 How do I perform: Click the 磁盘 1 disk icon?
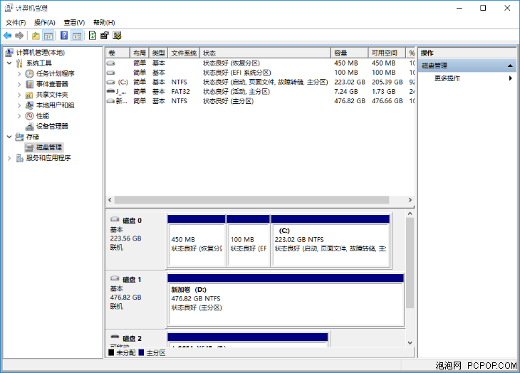pos(115,278)
